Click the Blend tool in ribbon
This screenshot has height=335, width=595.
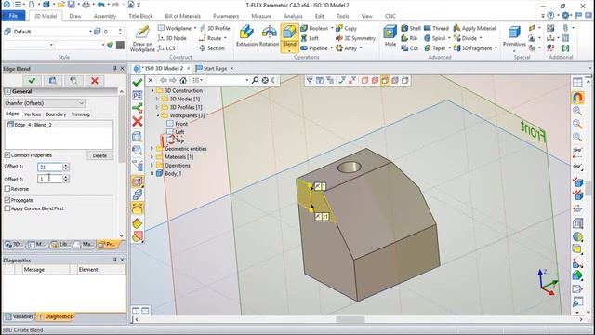(x=289, y=37)
